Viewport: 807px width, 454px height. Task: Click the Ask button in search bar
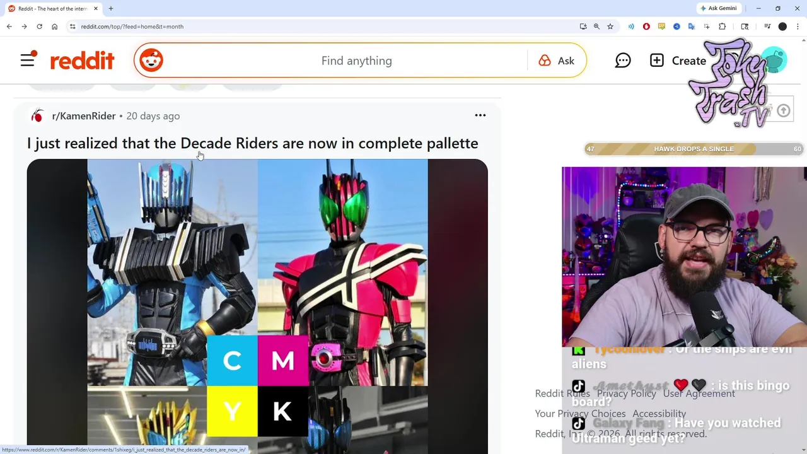pos(556,61)
